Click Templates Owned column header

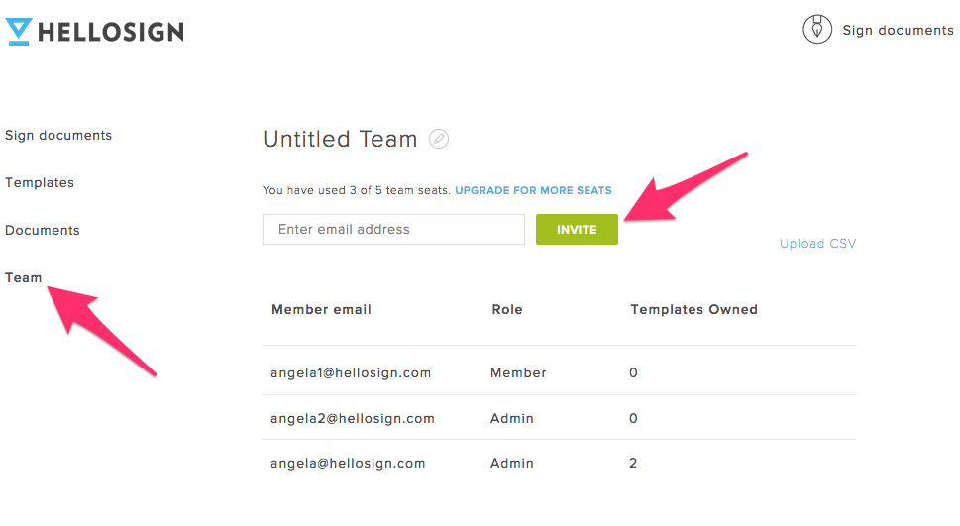694,309
